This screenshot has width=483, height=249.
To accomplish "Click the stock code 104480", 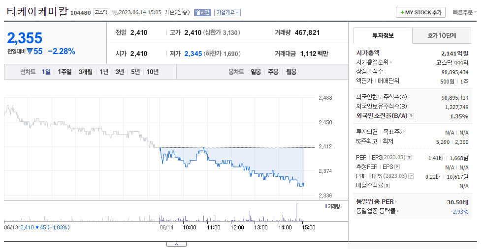I will [x=81, y=13].
